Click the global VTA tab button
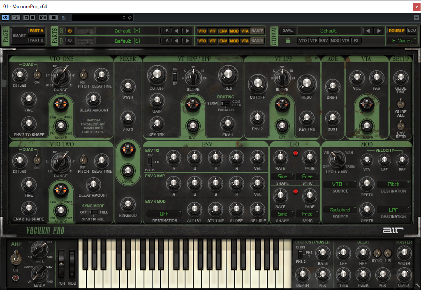Image resolution: width=421 pixels, height=290 pixels. [345, 41]
